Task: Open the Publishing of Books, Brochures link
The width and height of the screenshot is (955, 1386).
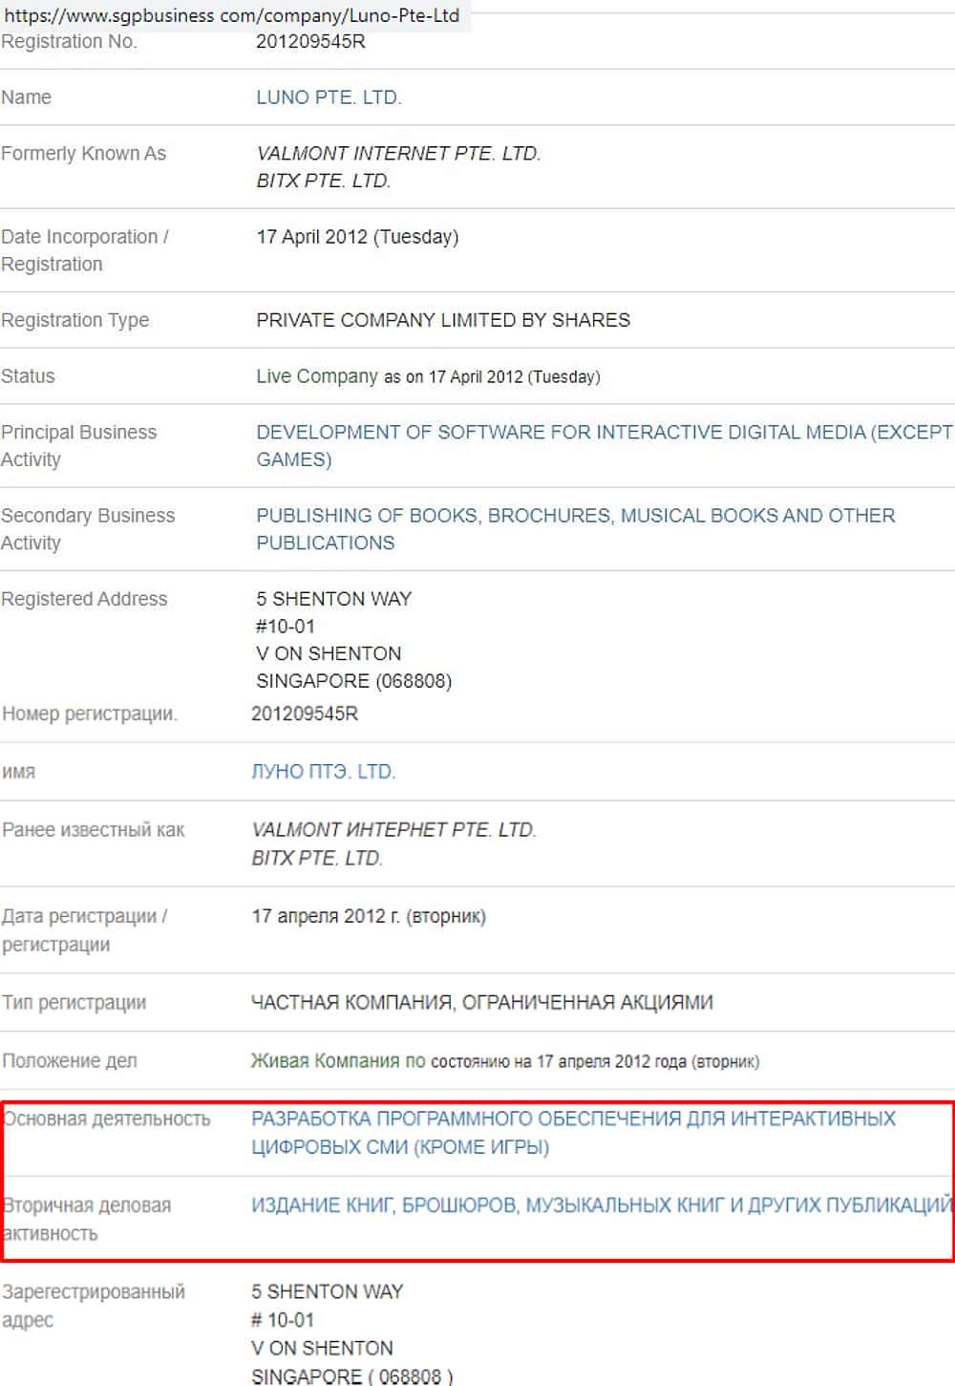Action: click(x=576, y=529)
